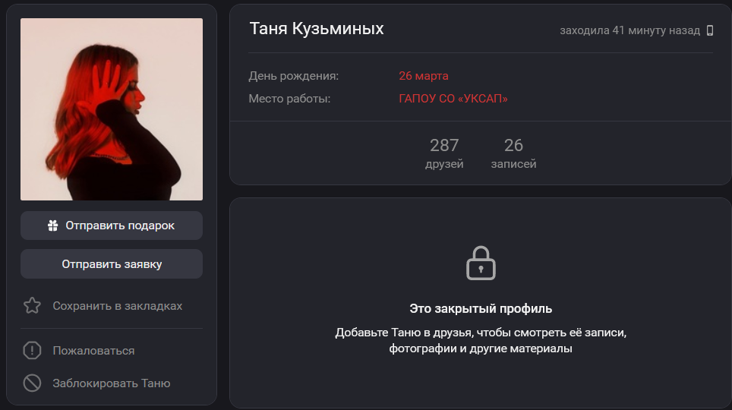Click "заходила 41 минуту назад" status text

pyautogui.click(x=629, y=31)
